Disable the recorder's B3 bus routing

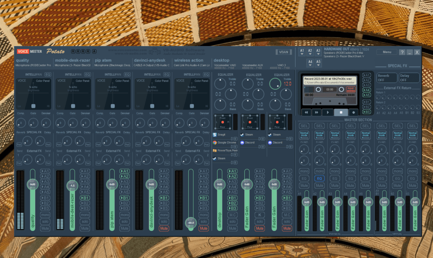(x=367, y=112)
